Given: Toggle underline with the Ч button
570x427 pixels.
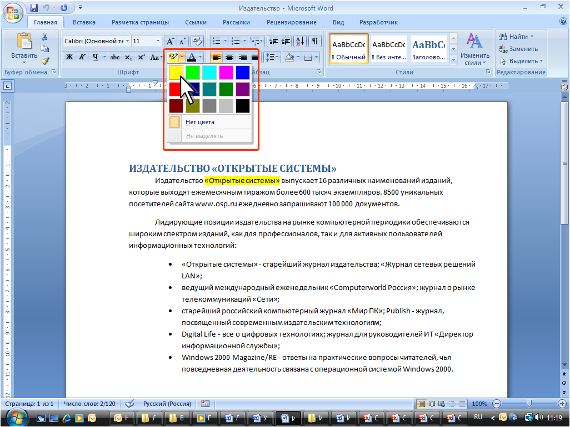Looking at the screenshot, I should (95, 57).
